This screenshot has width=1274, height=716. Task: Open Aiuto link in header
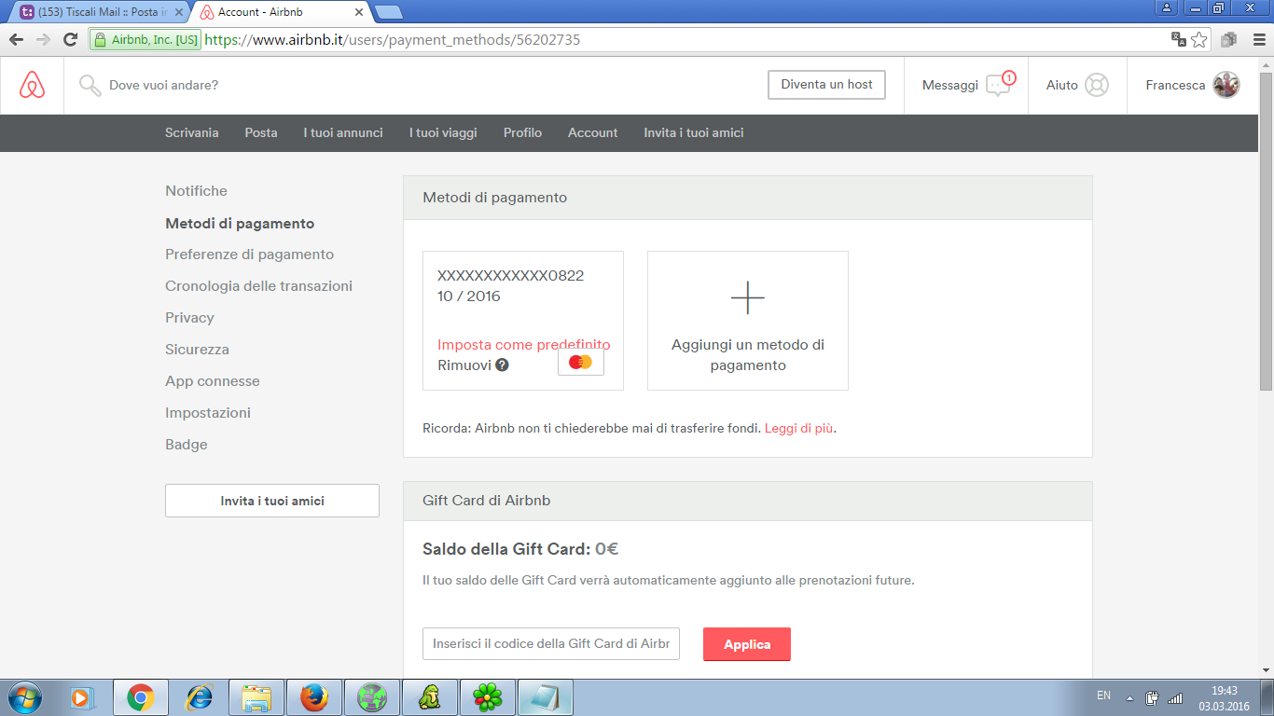[x=1062, y=85]
